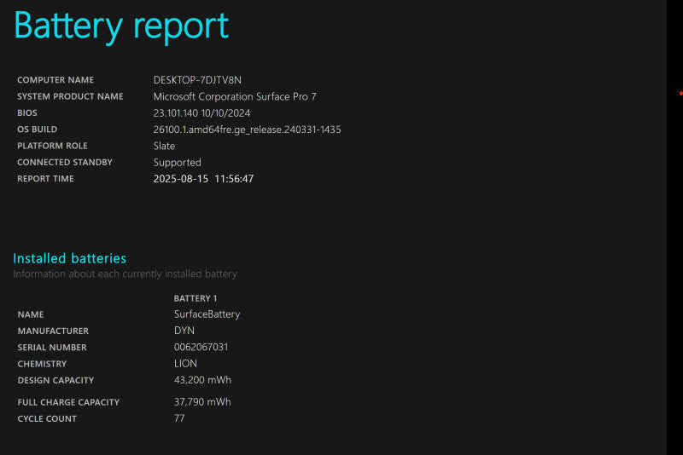683x455 pixels.
Task: Select the BIOS label
Action: click(x=27, y=113)
